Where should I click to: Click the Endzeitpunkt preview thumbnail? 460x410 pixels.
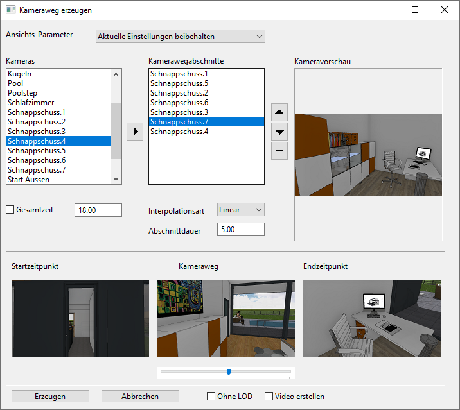pos(372,319)
